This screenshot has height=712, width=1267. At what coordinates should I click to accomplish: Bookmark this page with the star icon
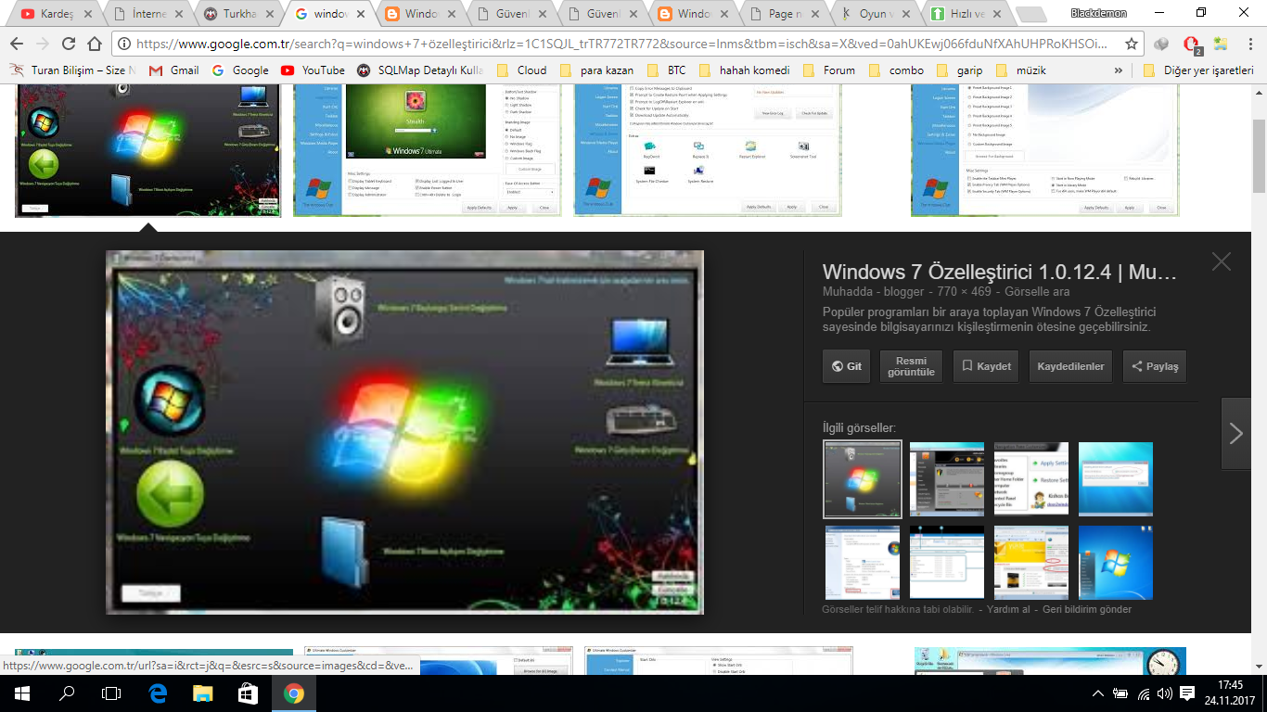1132,44
